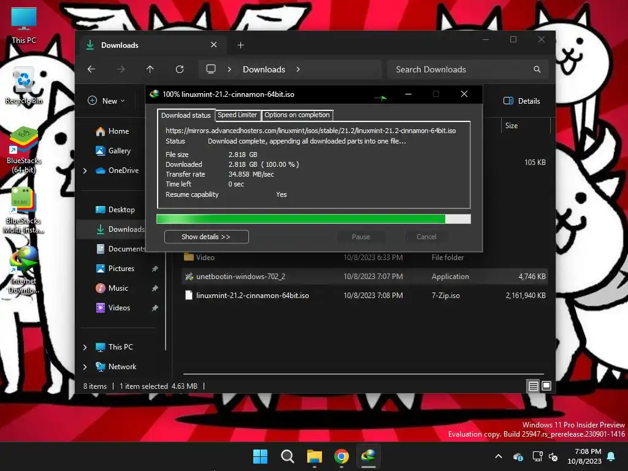Viewport: 628px width, 471px height.
Task: Select OneDrive in navigation pane
Action: click(x=117, y=170)
